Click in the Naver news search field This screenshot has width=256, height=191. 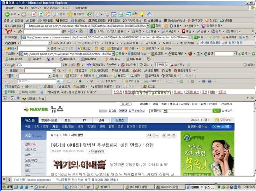190,111
